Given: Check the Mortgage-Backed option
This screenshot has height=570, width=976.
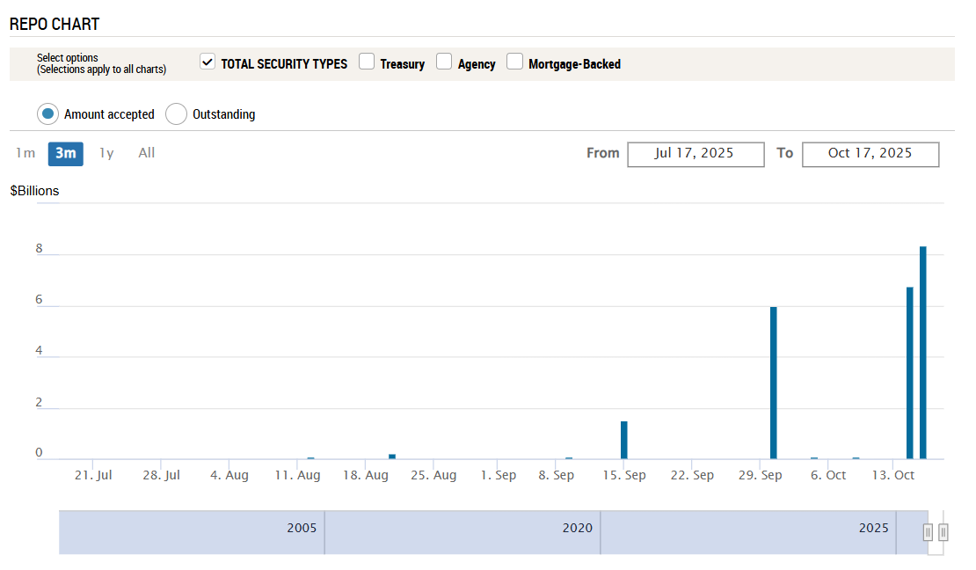Looking at the screenshot, I should (x=514, y=62).
